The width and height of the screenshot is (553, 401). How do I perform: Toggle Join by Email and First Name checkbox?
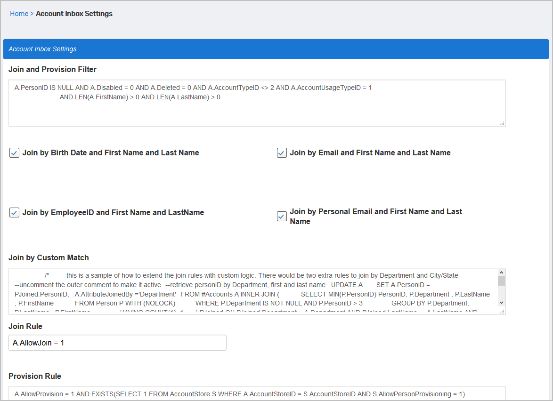[282, 153]
